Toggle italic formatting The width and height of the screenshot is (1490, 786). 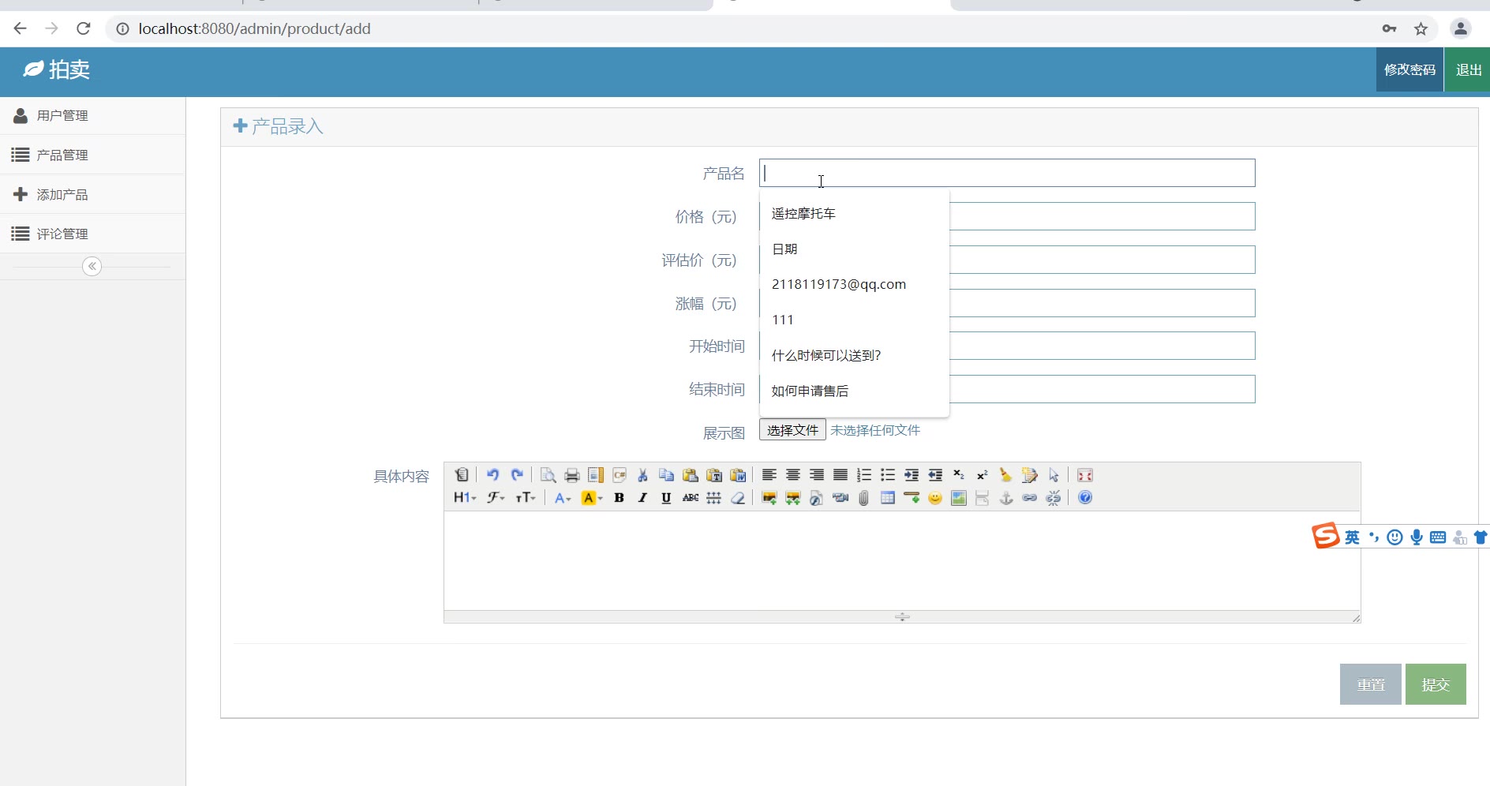[x=643, y=498]
